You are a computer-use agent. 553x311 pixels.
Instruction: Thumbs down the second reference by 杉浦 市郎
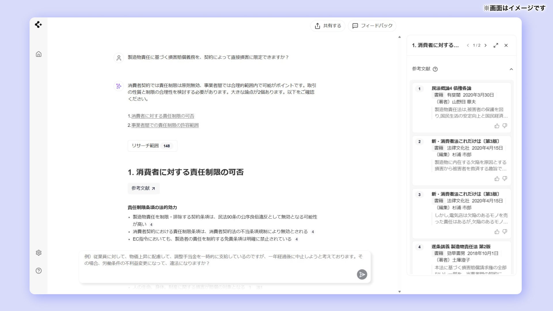click(x=505, y=179)
